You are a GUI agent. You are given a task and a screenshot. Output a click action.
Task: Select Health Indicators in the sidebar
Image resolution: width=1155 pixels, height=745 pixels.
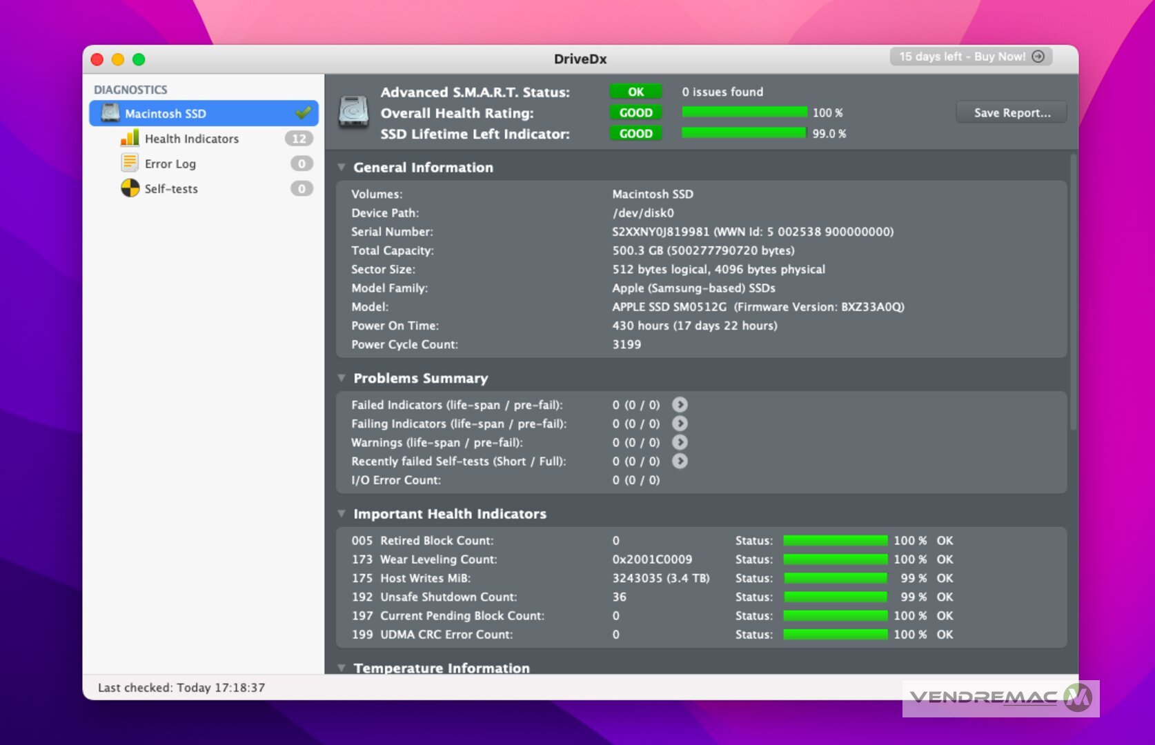192,139
